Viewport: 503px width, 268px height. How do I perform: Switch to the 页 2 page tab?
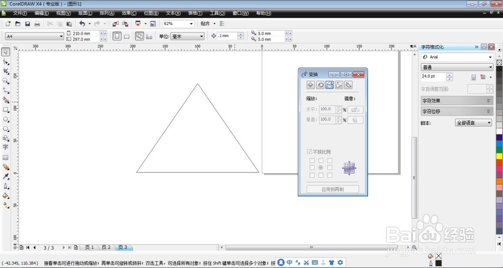(x=106, y=247)
